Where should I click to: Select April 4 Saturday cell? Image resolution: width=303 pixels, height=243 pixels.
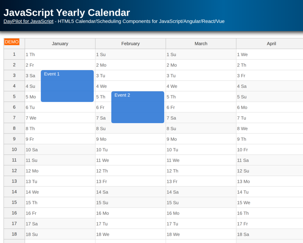pos(271,86)
